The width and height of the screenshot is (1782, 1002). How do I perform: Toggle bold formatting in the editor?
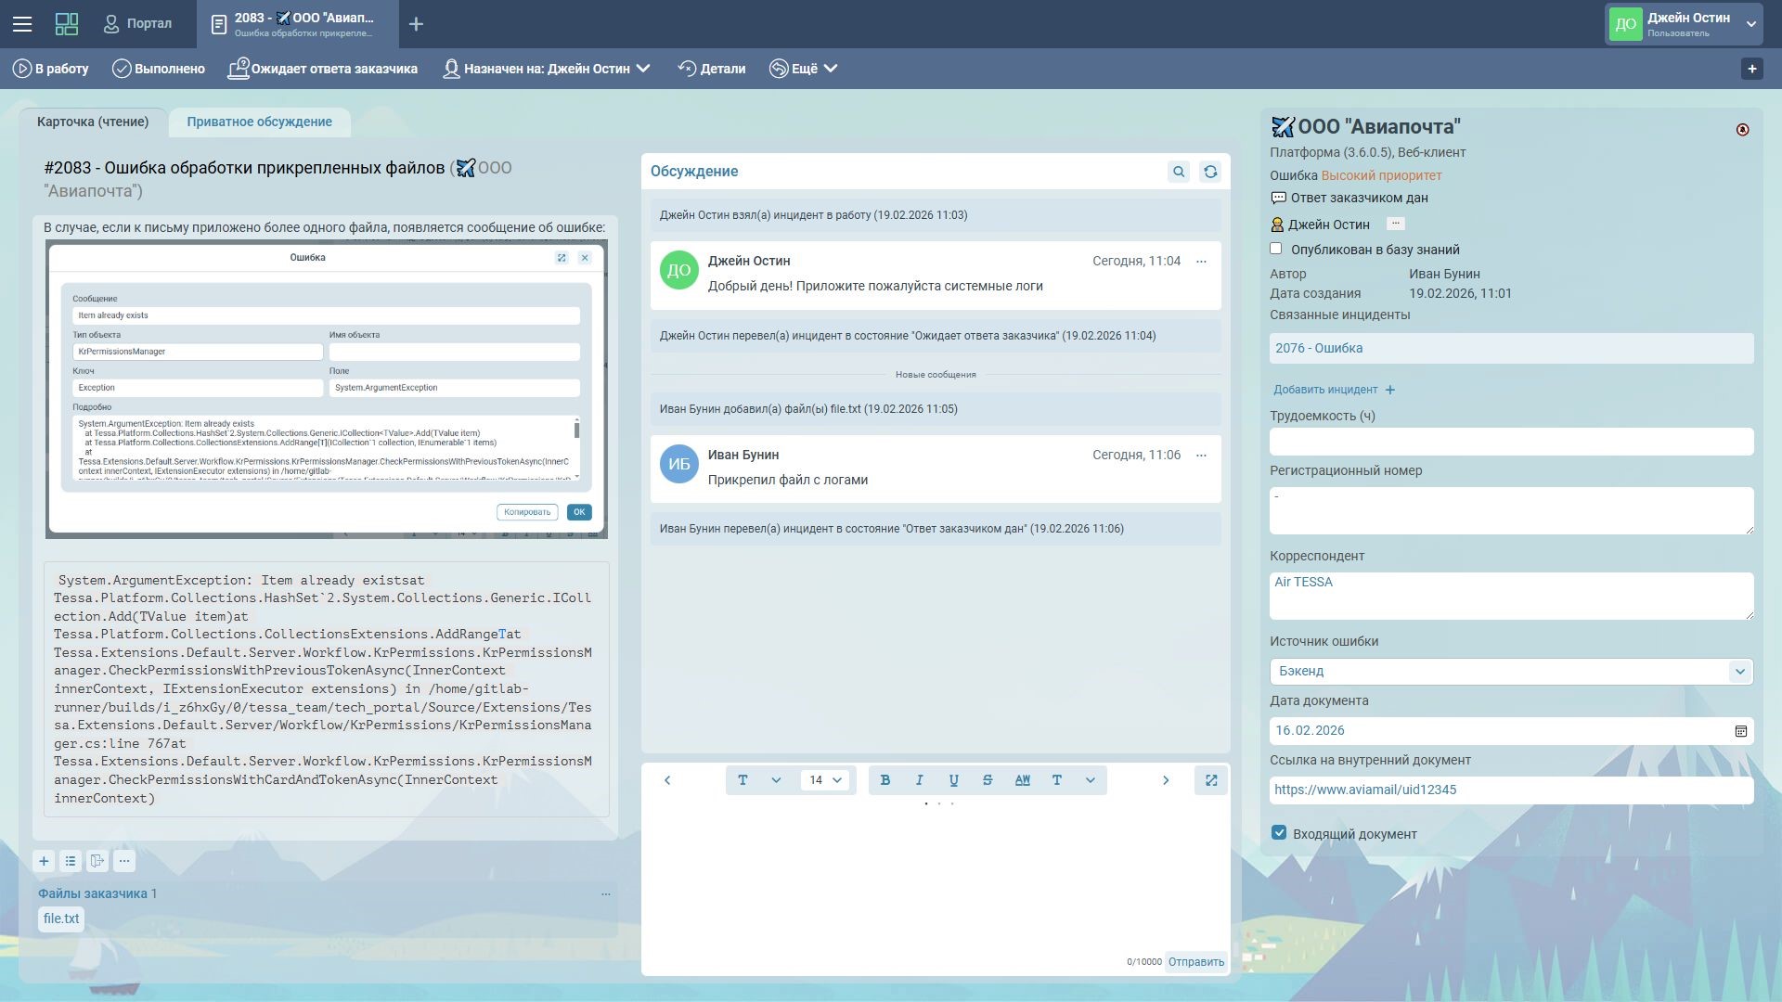click(x=885, y=780)
